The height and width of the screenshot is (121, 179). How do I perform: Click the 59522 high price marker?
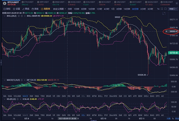[118, 17]
